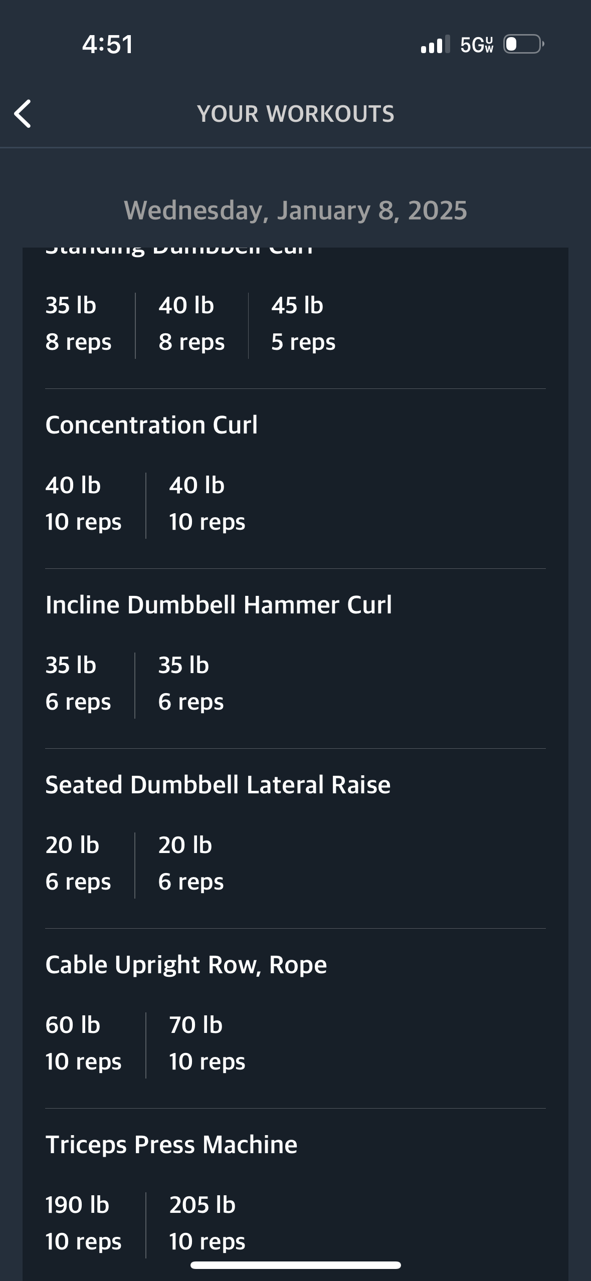This screenshot has width=591, height=1281.
Task: Select the 205 lb Triceps Press set
Action: 207,1223
